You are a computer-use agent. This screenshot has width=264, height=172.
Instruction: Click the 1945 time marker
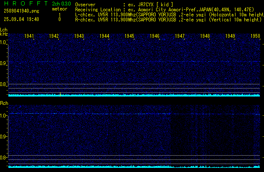pos(129,36)
